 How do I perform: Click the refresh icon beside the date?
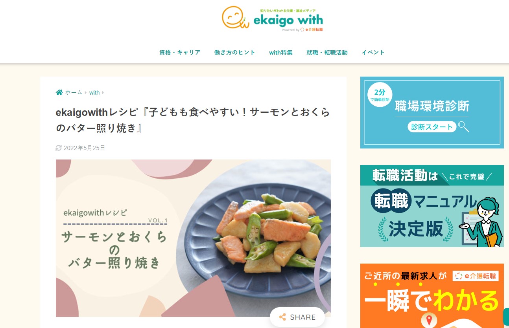(x=59, y=148)
